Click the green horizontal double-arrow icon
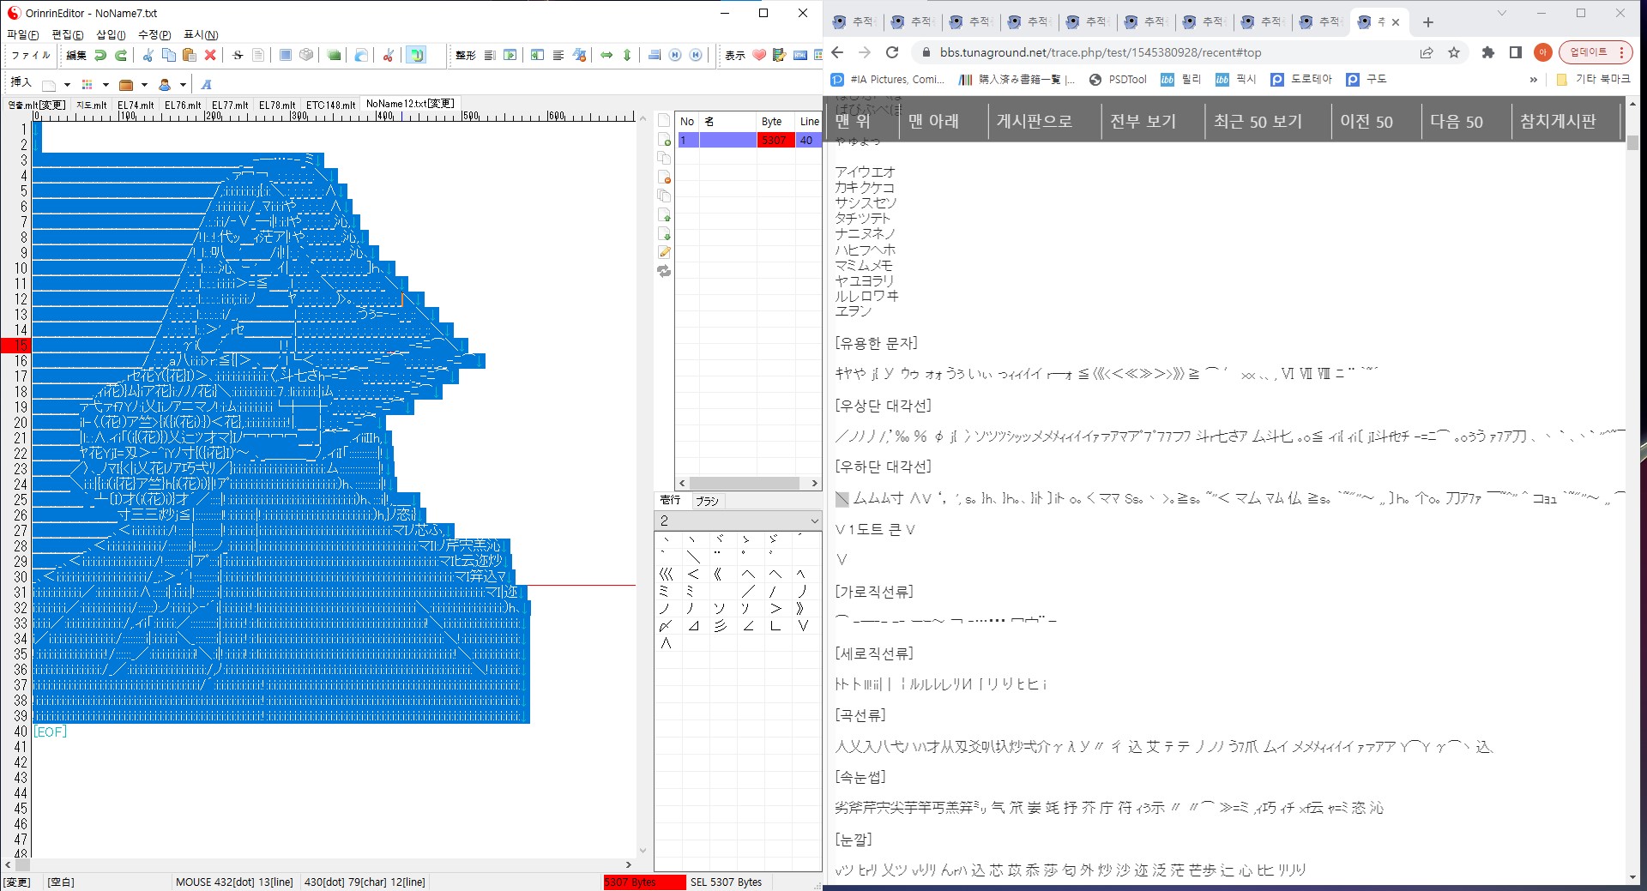Image resolution: width=1647 pixels, height=891 pixels. [606, 56]
